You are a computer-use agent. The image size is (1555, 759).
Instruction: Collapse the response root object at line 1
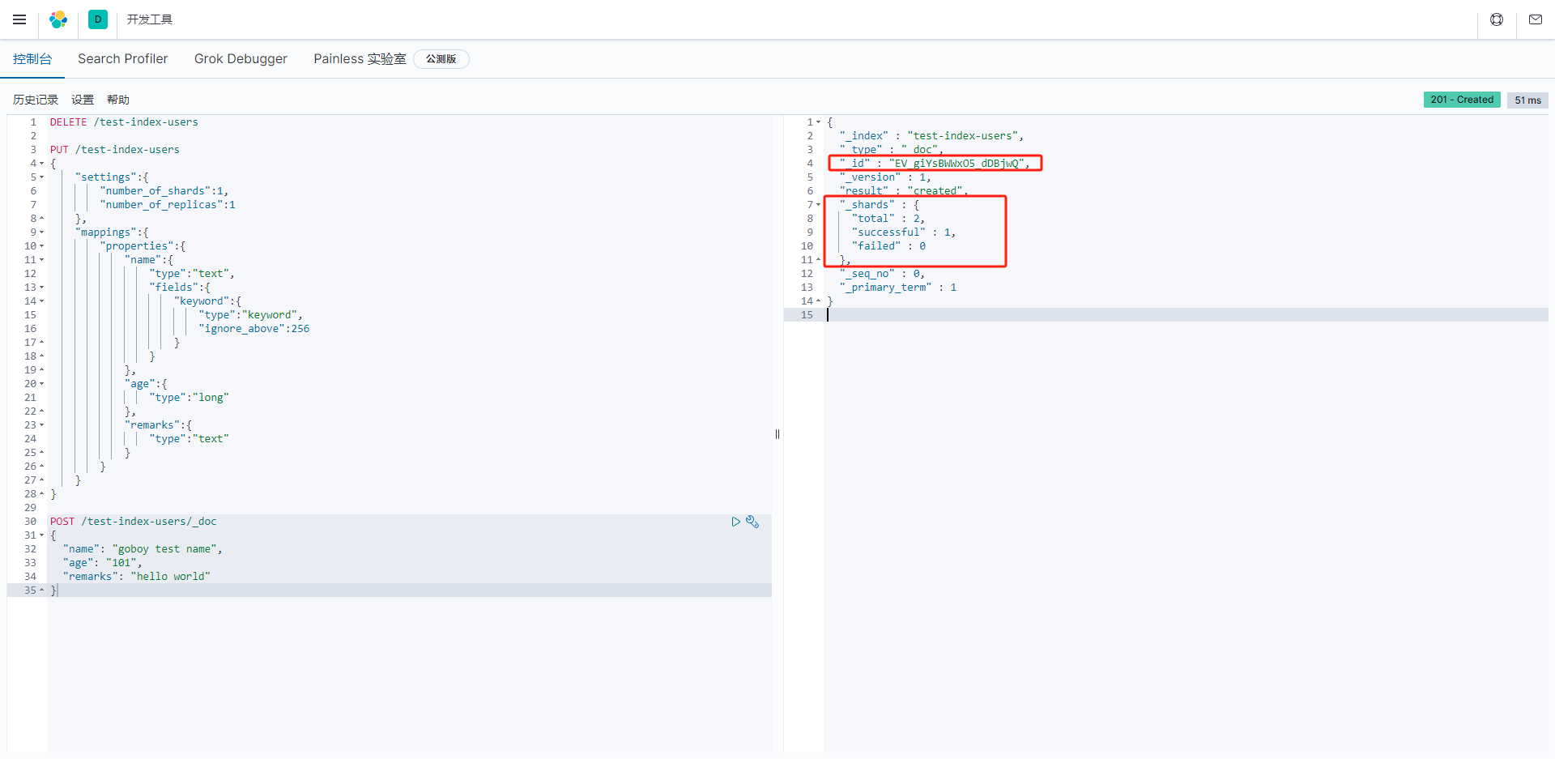[819, 122]
